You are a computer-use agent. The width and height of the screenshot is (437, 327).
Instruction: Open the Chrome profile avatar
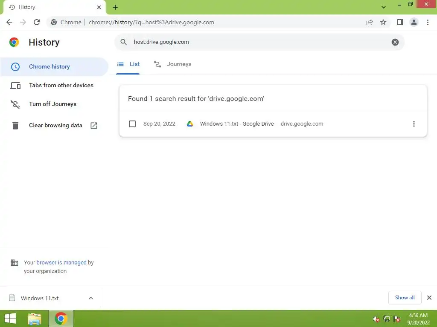point(414,22)
